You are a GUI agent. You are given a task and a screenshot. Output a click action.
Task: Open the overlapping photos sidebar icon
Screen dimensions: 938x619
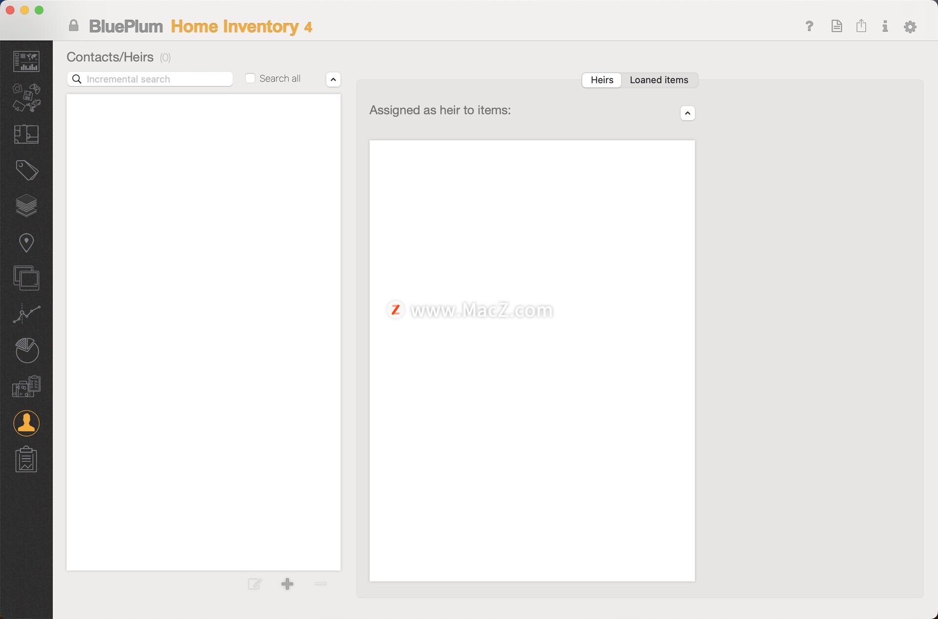pyautogui.click(x=26, y=278)
